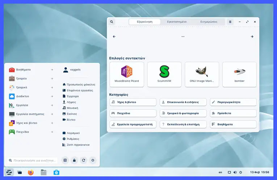
Task: Click the Γραφείο briefcase icon in menu
Action: [12, 78]
